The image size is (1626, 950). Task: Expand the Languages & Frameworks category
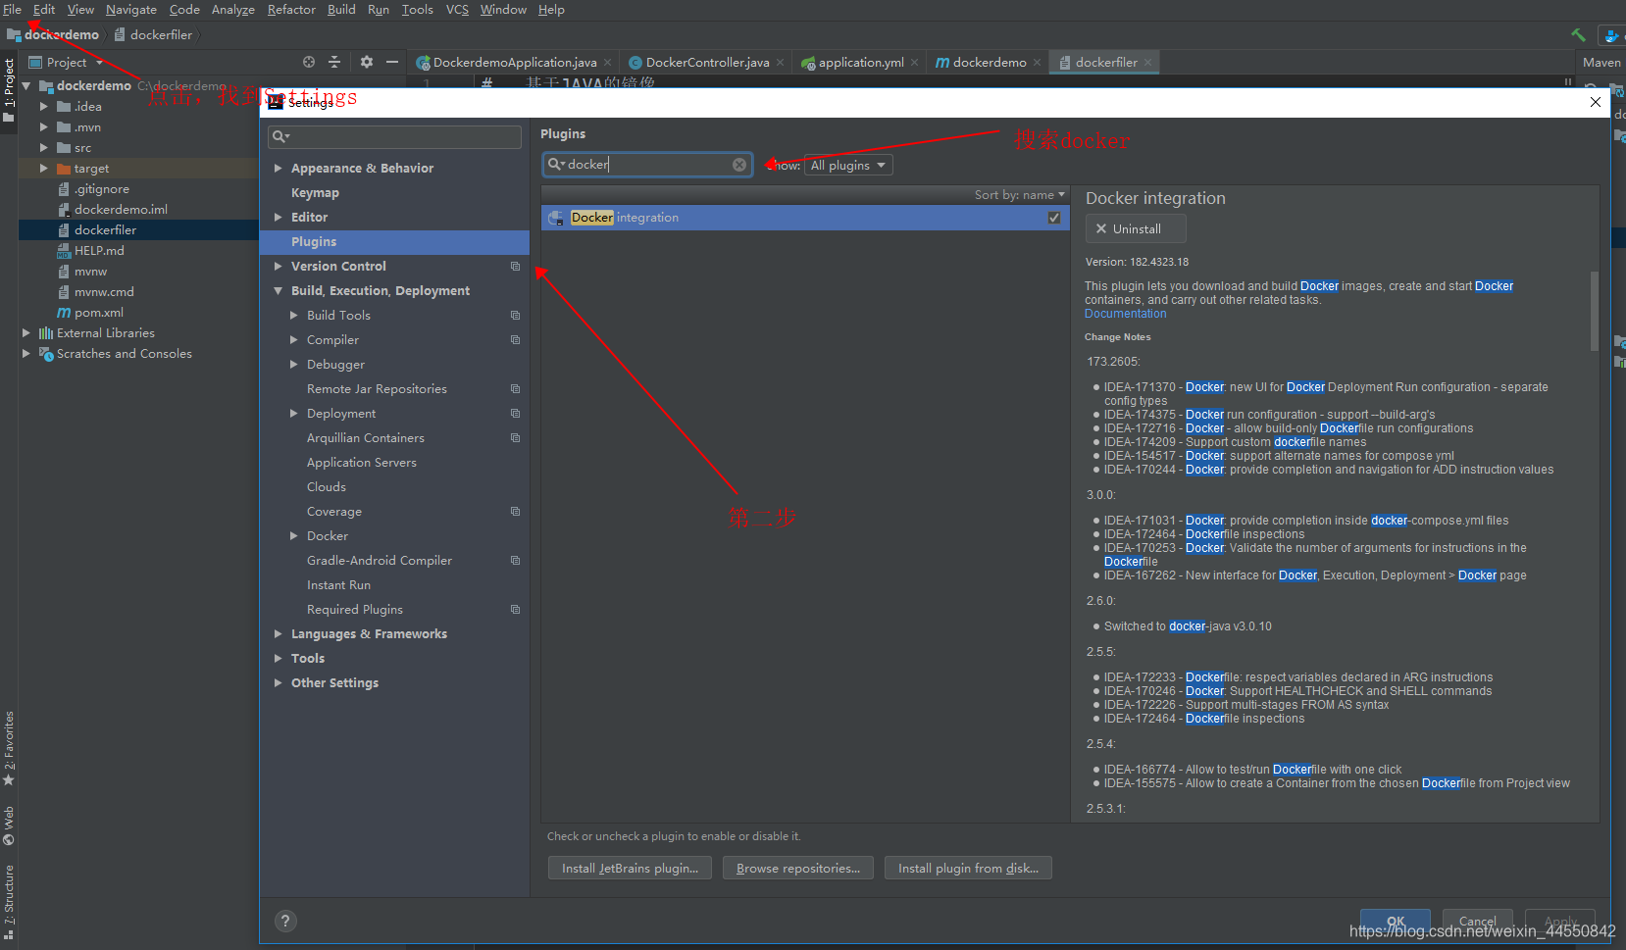(279, 634)
